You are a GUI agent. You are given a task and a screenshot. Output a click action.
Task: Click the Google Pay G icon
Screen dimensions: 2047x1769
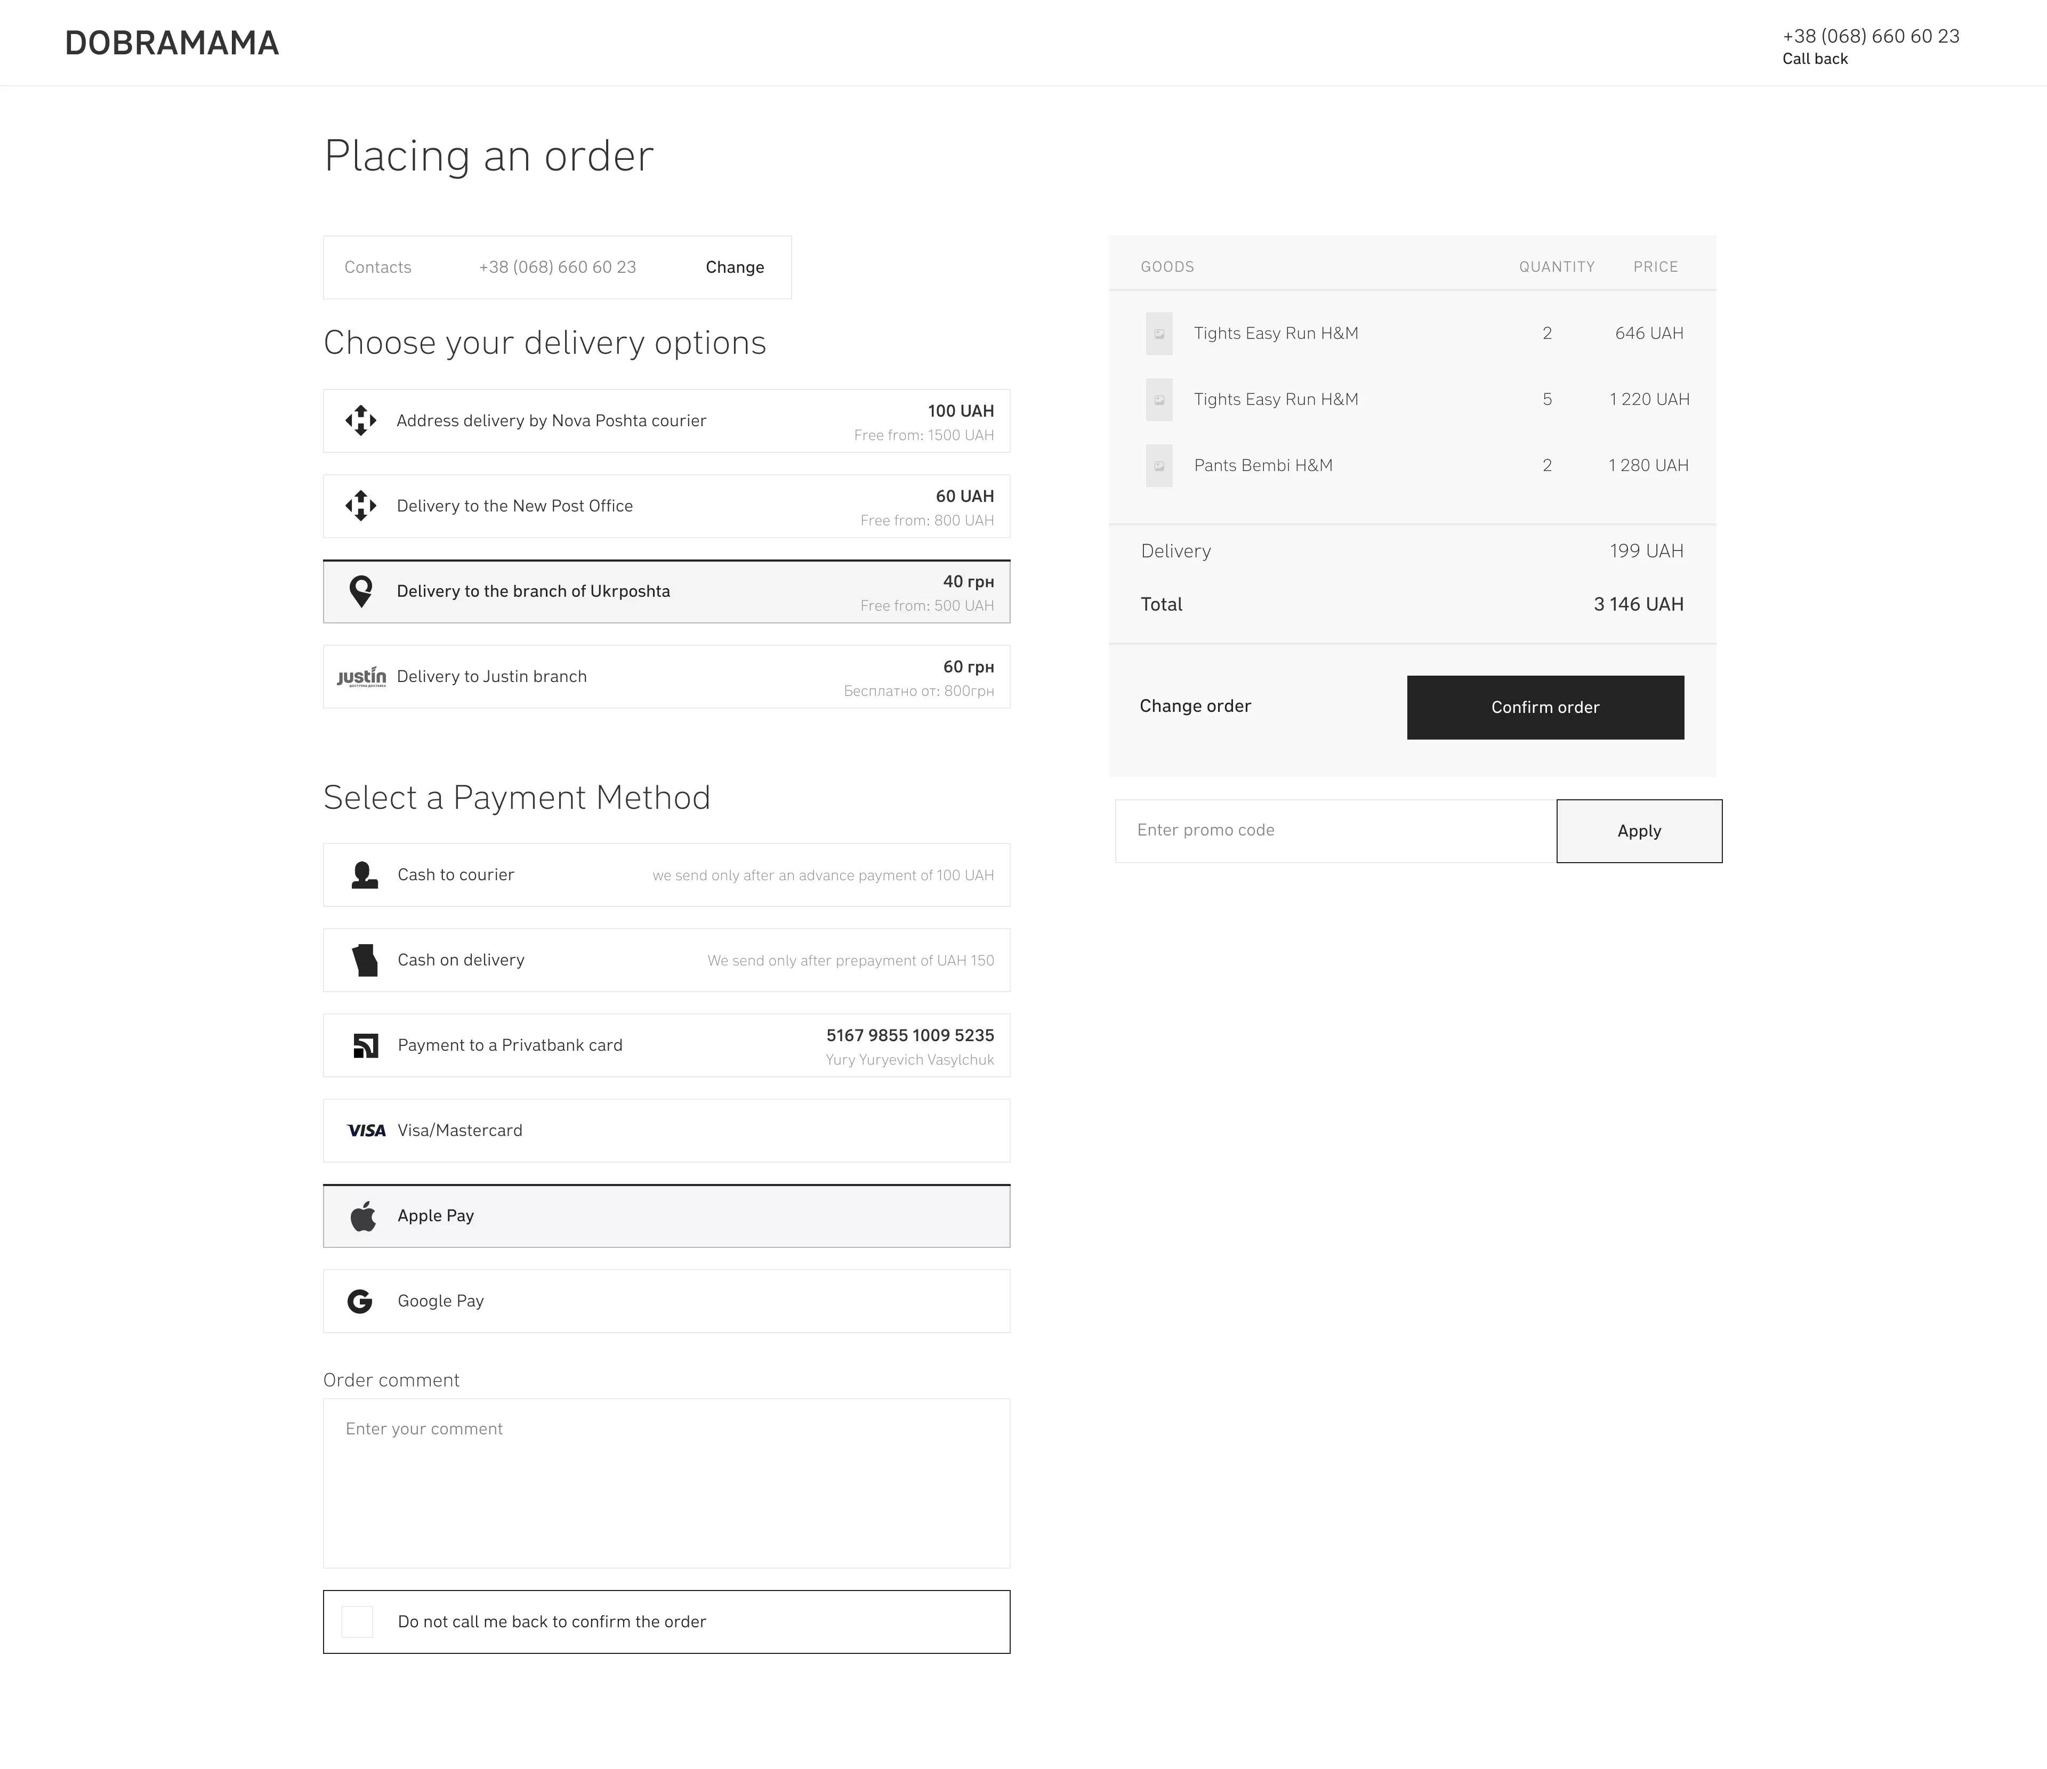click(360, 1302)
